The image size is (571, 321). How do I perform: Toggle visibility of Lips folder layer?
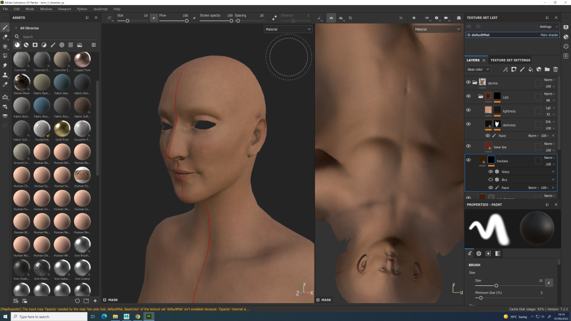(468, 96)
